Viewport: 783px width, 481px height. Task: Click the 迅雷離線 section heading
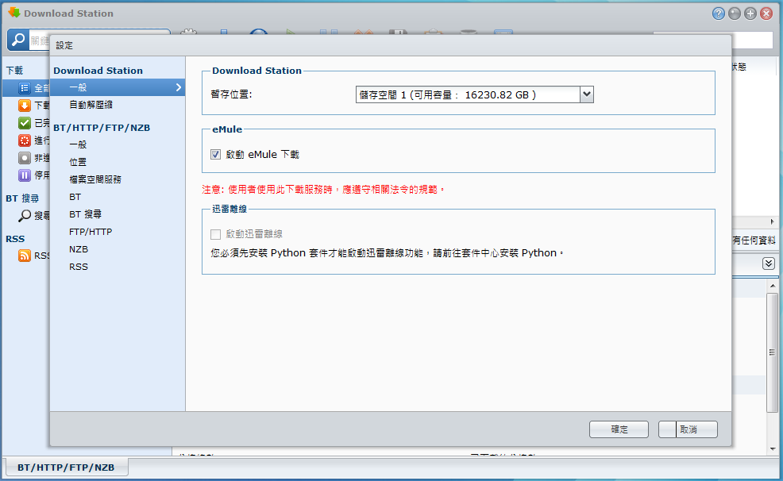(x=229, y=209)
